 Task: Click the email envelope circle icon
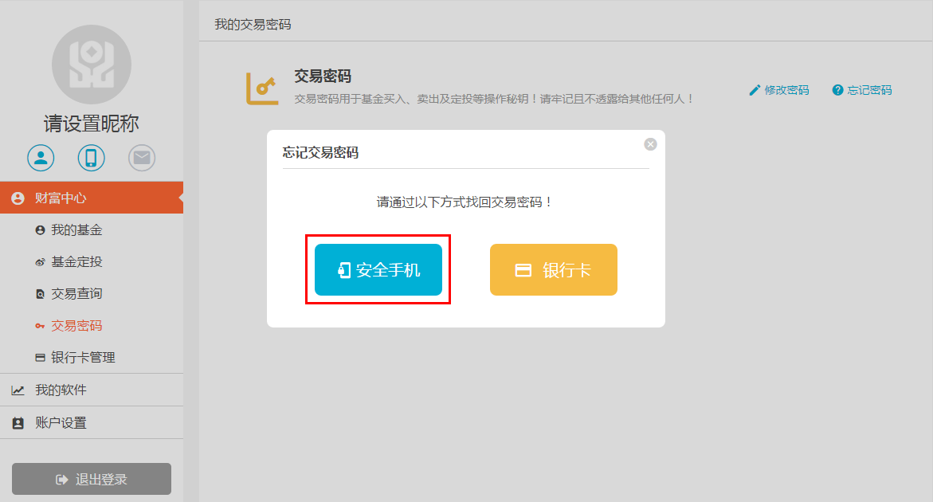point(142,158)
